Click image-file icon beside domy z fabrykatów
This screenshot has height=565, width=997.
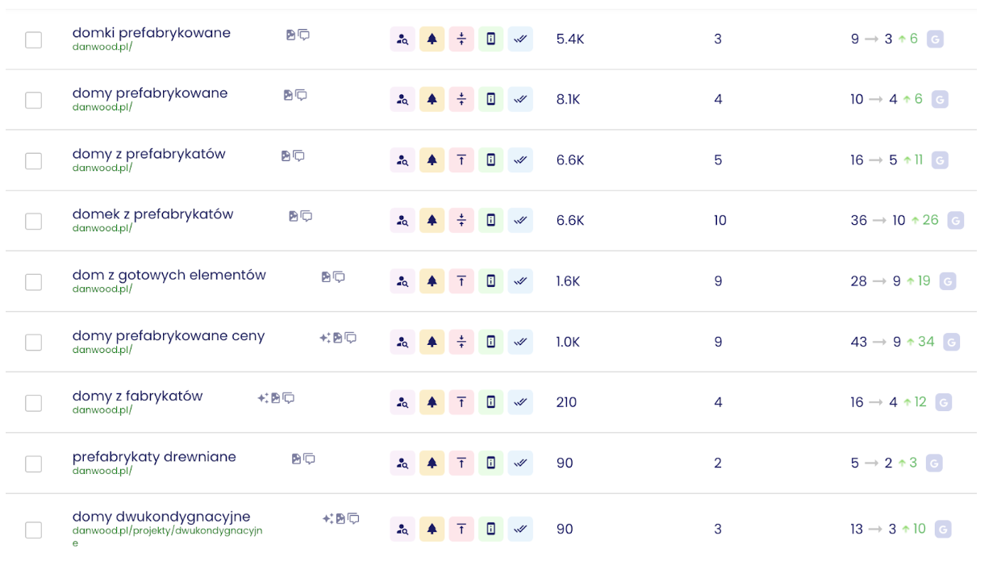(275, 398)
